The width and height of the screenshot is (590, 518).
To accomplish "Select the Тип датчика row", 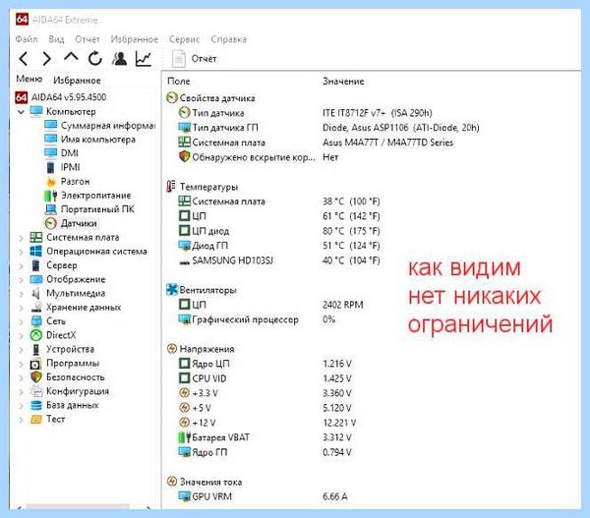I will tap(305, 113).
